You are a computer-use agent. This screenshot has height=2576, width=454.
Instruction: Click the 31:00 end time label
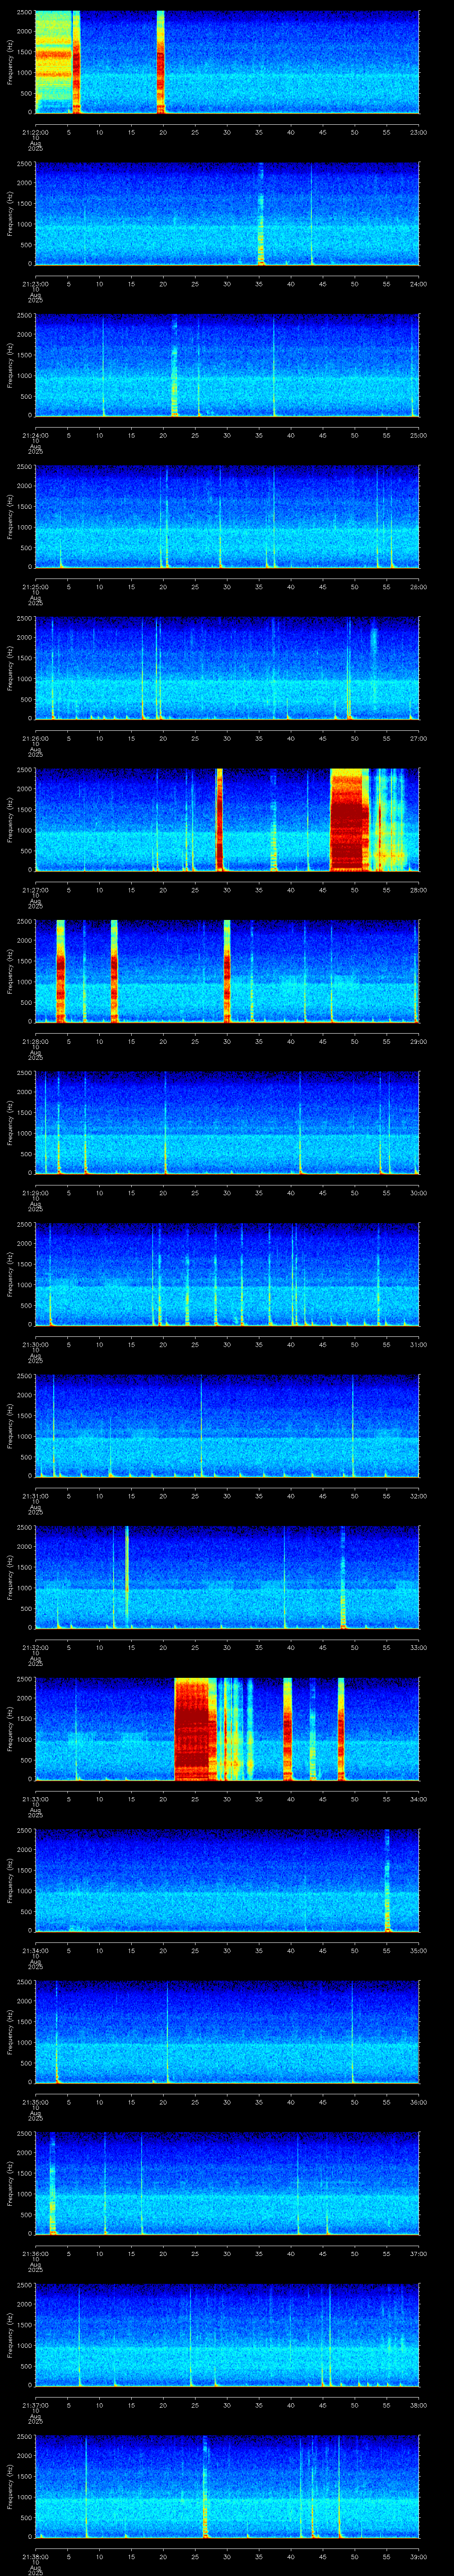418,1344
